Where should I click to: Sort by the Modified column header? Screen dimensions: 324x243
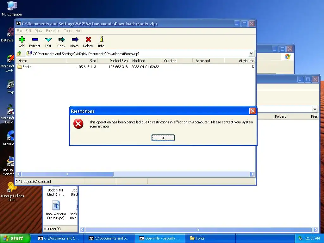click(x=145, y=61)
